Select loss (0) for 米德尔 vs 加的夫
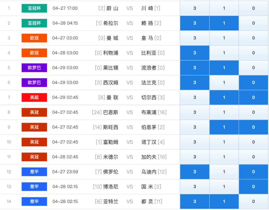The width and height of the screenshot is (269, 210). pos(253,157)
